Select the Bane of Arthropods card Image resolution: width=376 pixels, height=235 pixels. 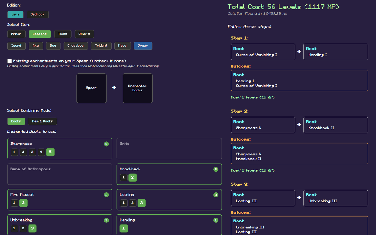[60, 174]
